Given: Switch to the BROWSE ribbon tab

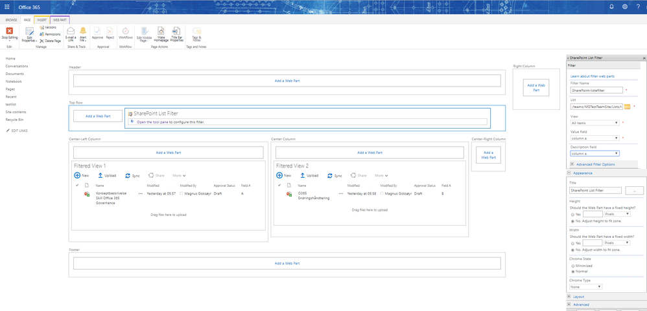Looking at the screenshot, I should 11,20.
